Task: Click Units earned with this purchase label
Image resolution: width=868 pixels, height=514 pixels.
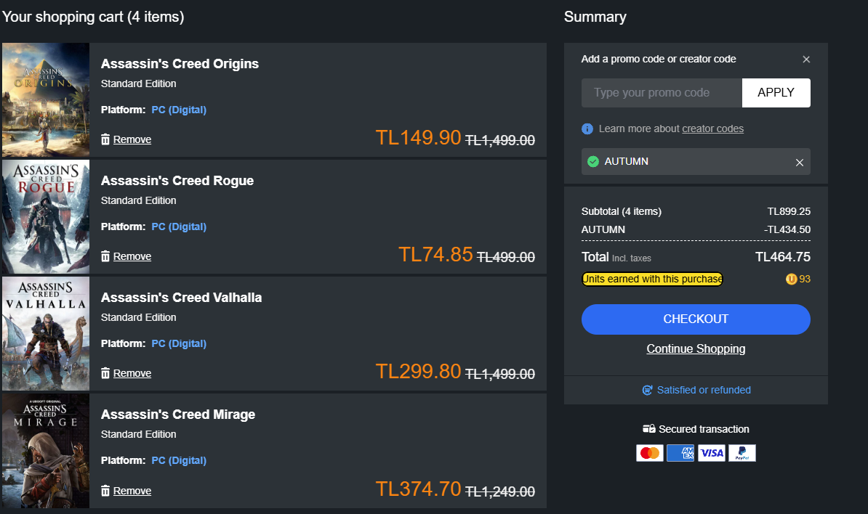Action: (x=652, y=280)
